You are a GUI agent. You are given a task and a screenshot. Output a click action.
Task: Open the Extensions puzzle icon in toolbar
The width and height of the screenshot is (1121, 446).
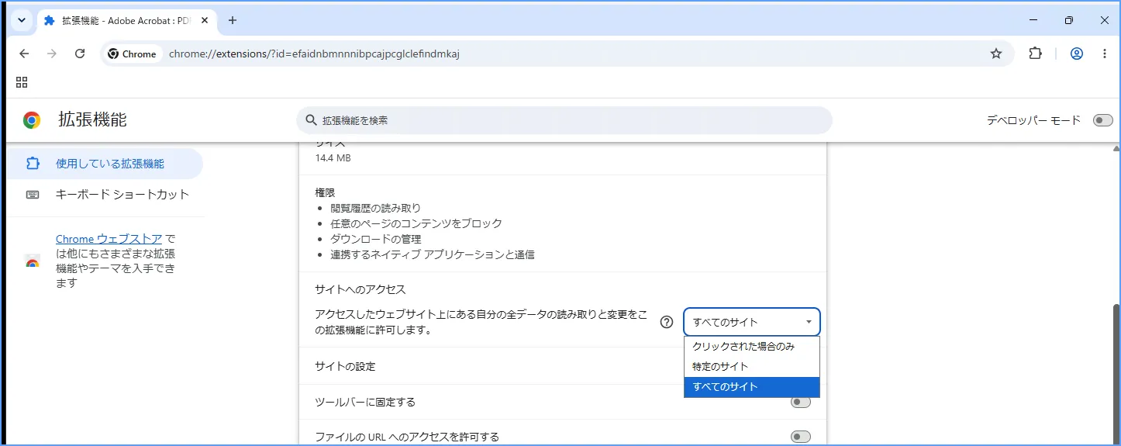[x=1035, y=54]
